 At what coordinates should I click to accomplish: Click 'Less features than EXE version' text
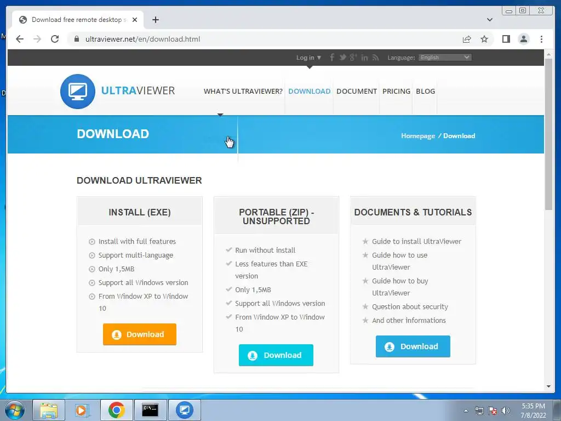[x=271, y=270]
